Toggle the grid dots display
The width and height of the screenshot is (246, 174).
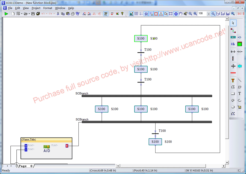136,14
